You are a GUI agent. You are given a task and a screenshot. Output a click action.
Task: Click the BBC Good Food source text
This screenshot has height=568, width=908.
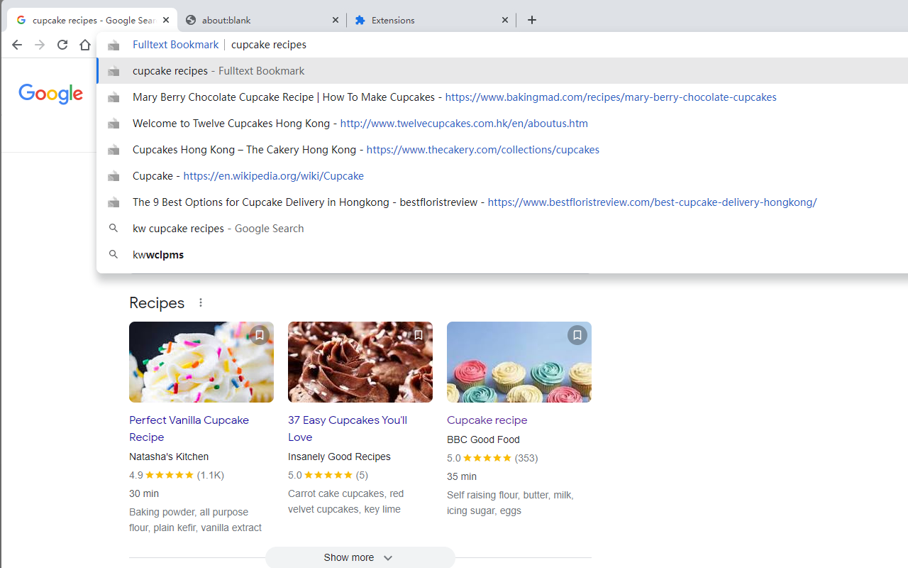point(483,439)
